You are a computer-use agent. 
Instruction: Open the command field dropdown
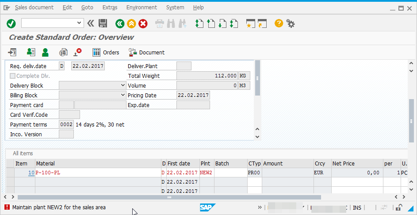79,23
